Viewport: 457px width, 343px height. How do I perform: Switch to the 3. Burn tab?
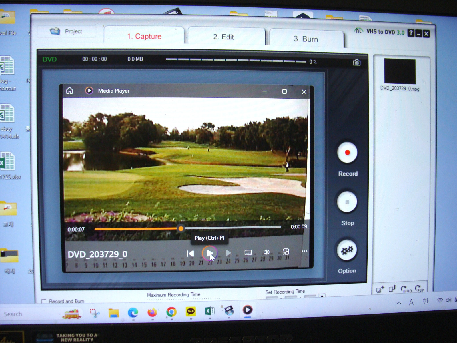(306, 39)
